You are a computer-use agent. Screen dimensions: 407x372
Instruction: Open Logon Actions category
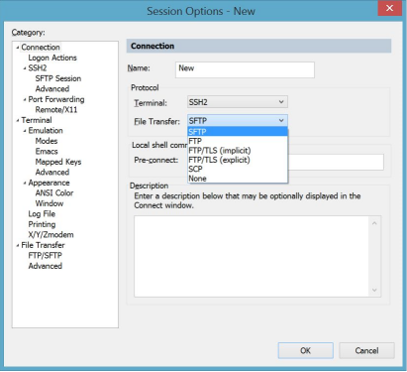[52, 58]
